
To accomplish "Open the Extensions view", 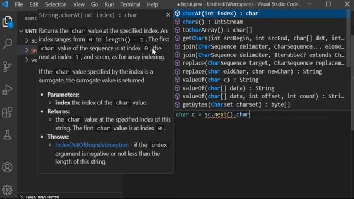I will (x=7, y=112).
